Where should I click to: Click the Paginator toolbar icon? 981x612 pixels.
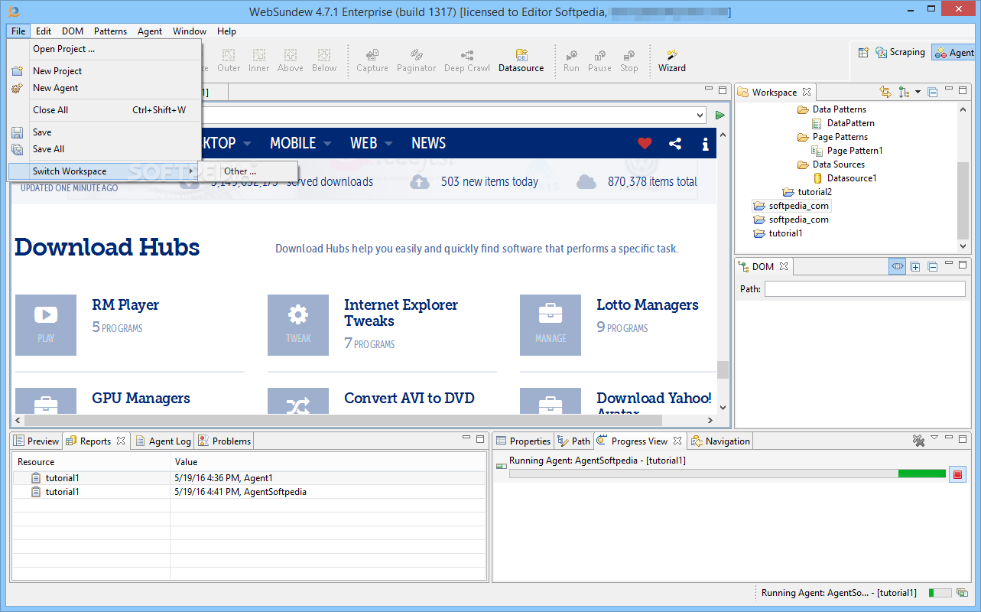point(416,56)
